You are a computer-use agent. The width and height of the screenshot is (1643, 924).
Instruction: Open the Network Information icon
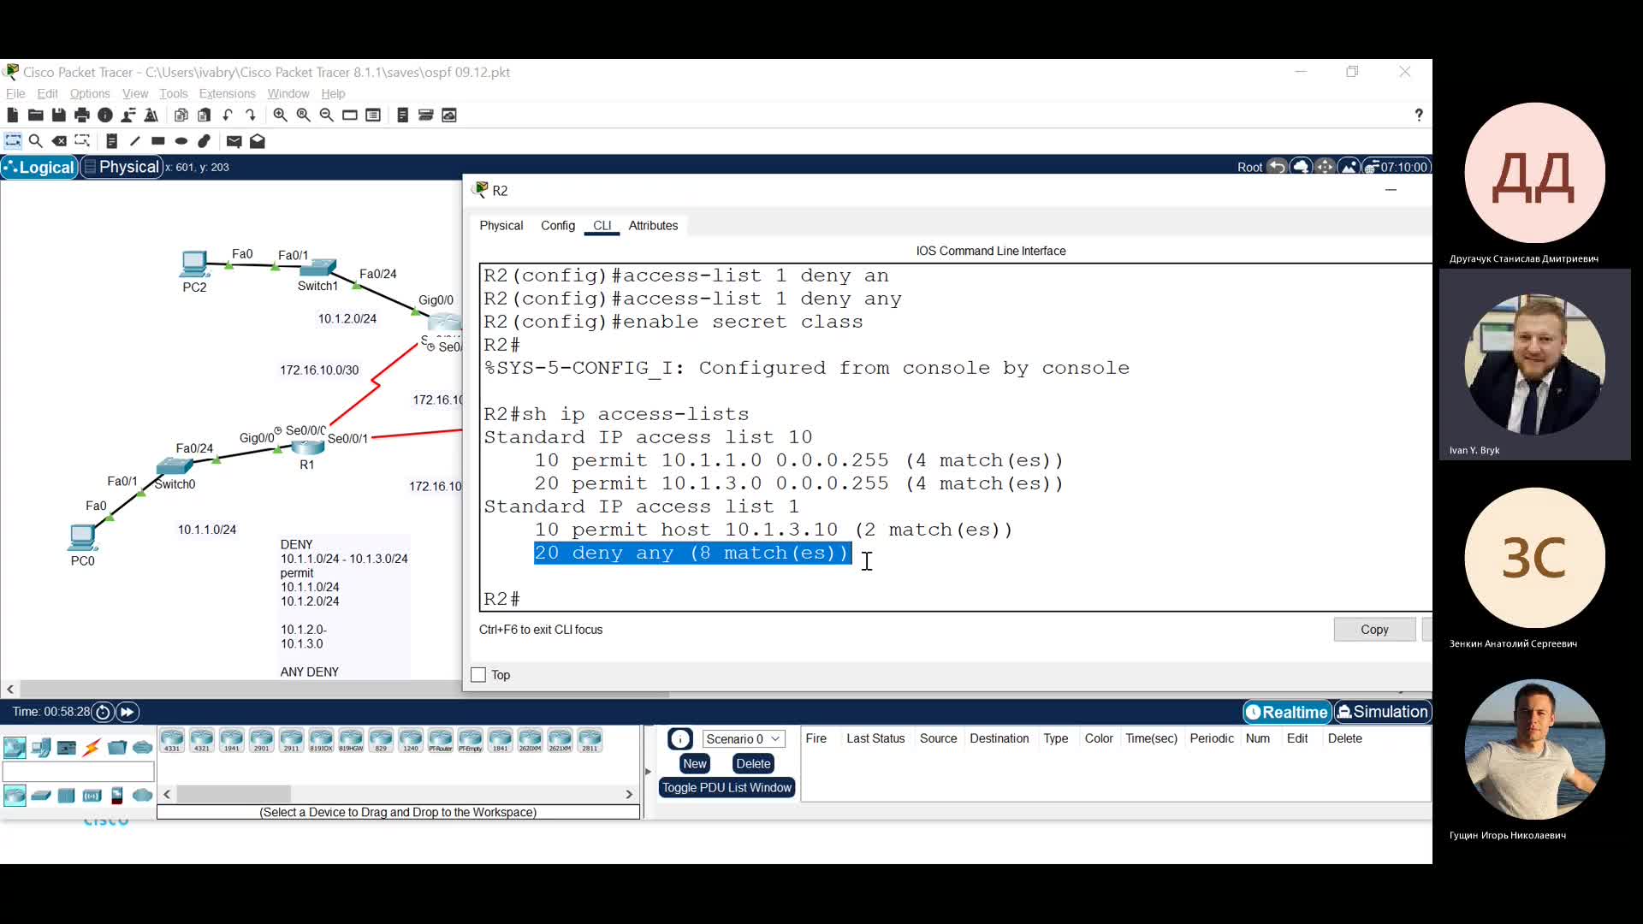point(105,115)
